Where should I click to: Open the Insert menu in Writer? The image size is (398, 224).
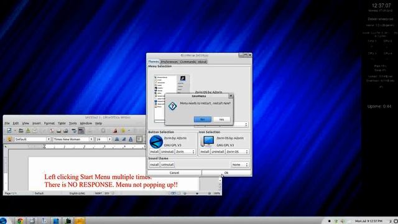(x=36, y=123)
